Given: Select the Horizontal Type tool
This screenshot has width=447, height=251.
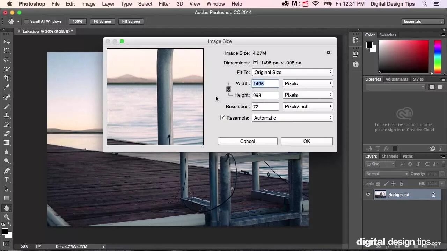Looking at the screenshot, I should pyautogui.click(x=7, y=180).
